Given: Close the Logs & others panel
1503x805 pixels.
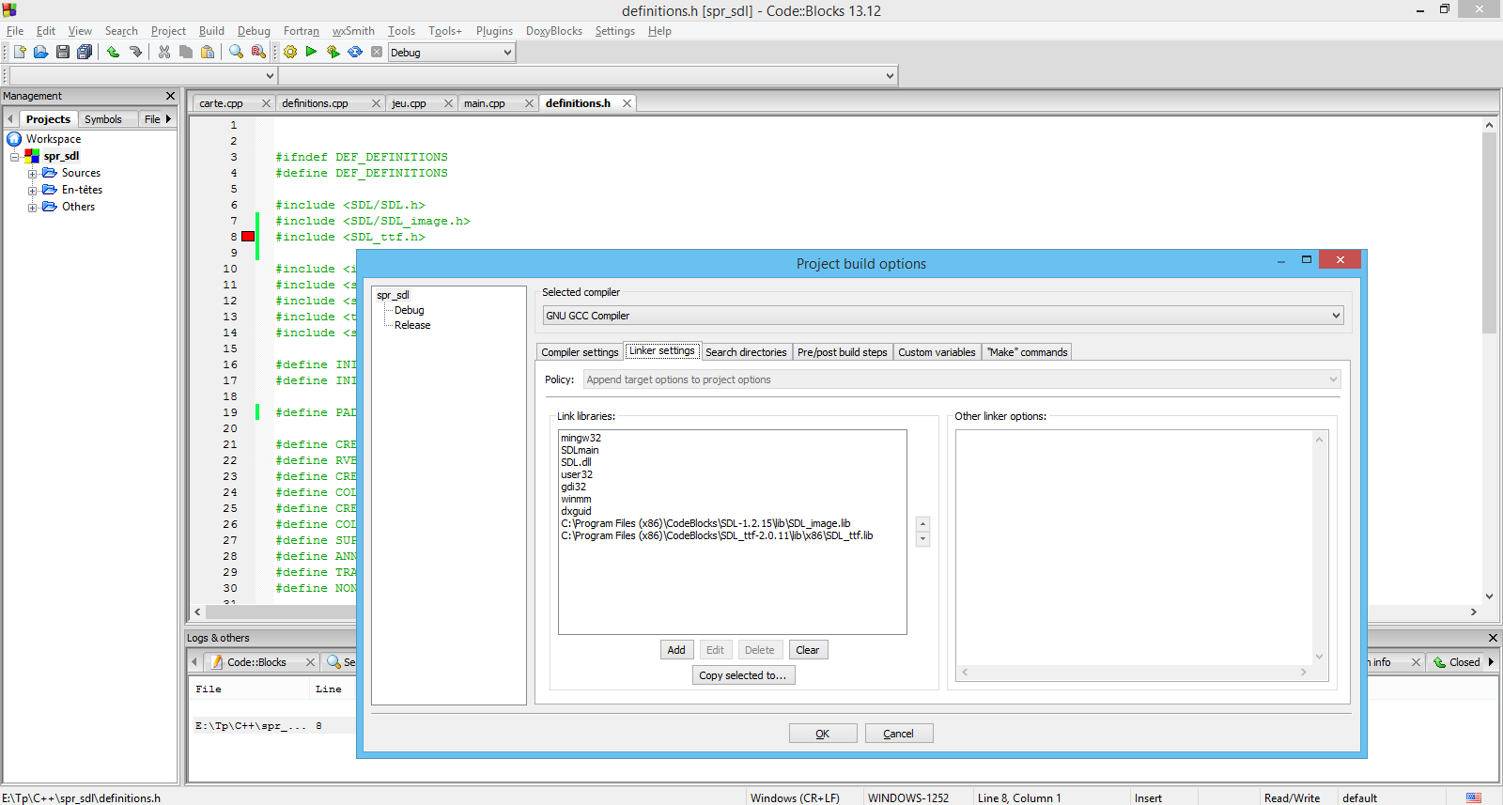Looking at the screenshot, I should (x=1493, y=638).
